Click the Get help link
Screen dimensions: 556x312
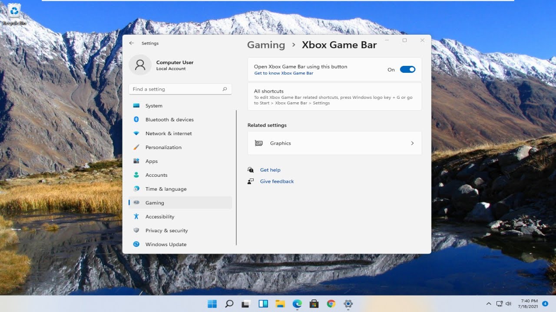[x=270, y=170]
